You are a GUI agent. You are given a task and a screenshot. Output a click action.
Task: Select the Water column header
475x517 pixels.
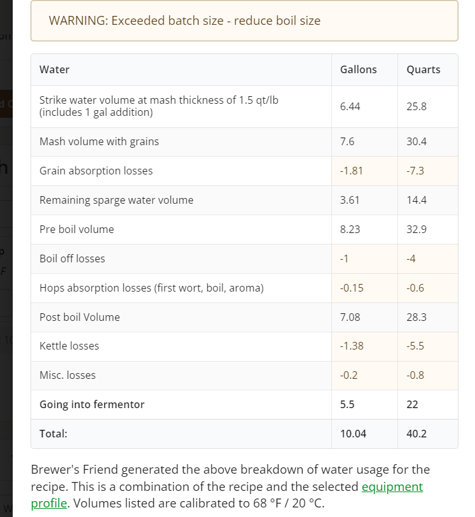tap(55, 69)
